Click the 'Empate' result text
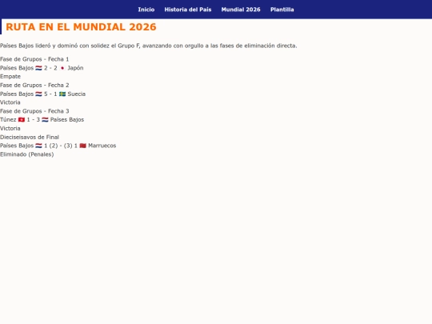432x324 pixels. coord(10,77)
